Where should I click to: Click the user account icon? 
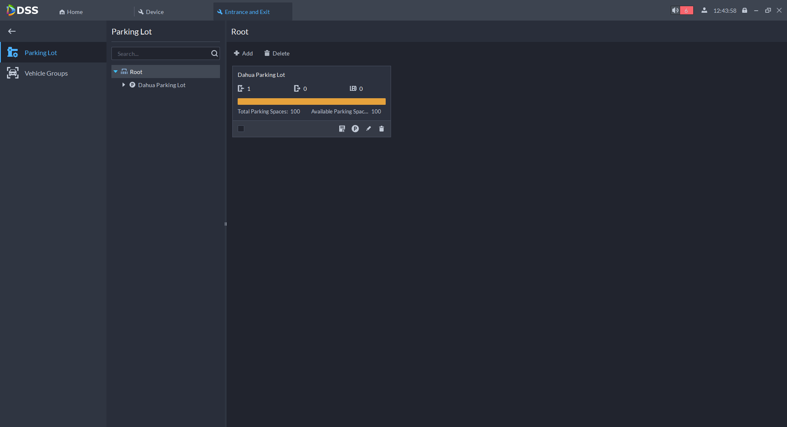(x=704, y=11)
